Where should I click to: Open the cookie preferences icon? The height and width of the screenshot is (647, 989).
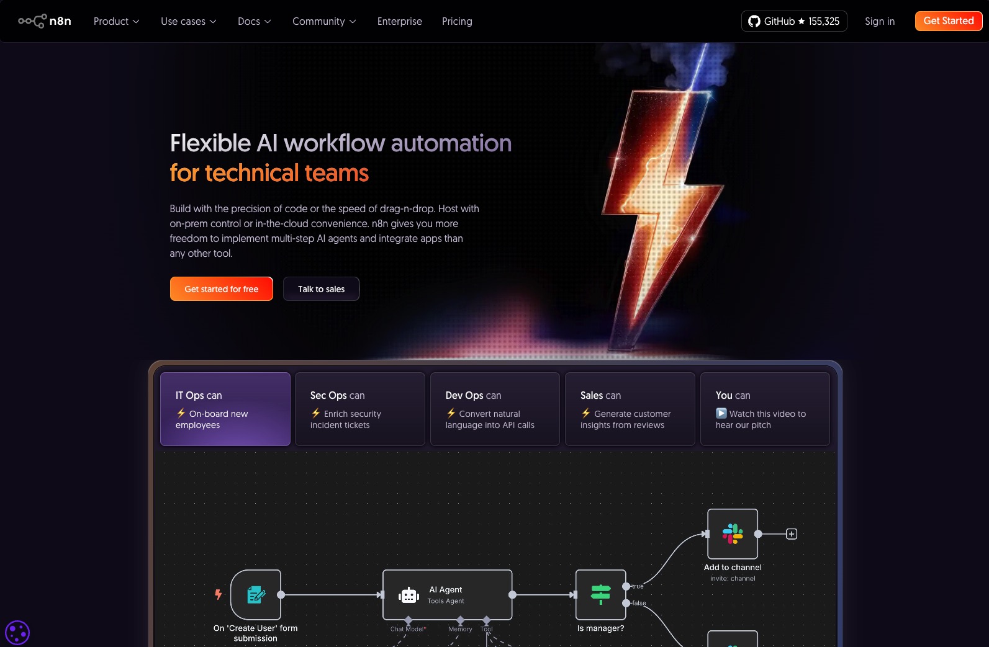tap(17, 633)
